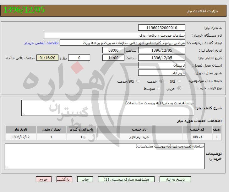
Task: Click the نام دستگاه خریدار field
Action: tap(115, 35)
